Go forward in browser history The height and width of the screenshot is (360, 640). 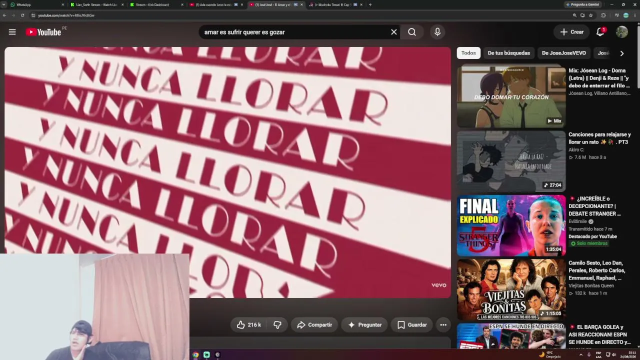(13, 15)
